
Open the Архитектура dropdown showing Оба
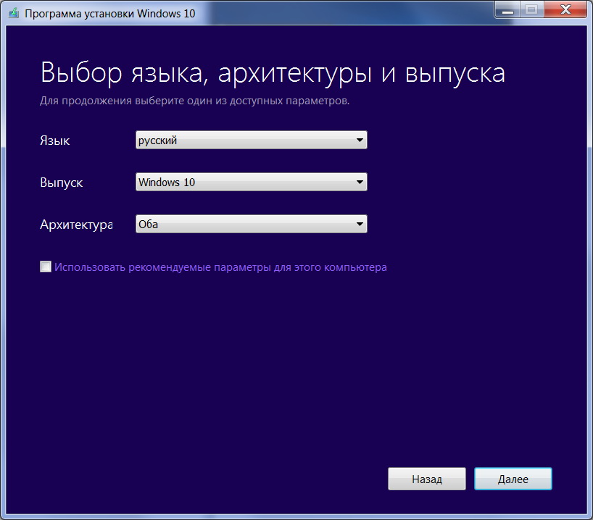[251, 224]
